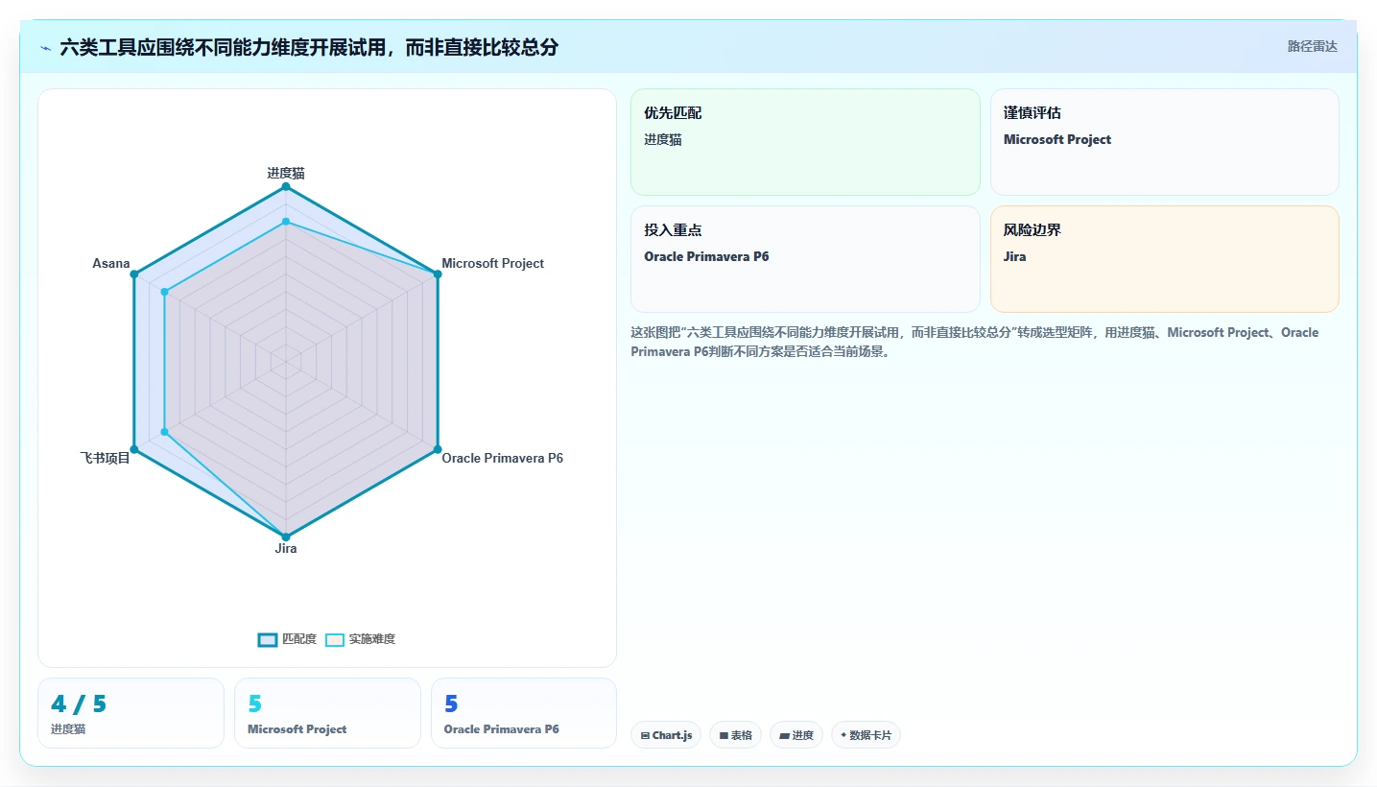Open the 谨慎评估 card
1377x787 pixels.
(x=1164, y=142)
